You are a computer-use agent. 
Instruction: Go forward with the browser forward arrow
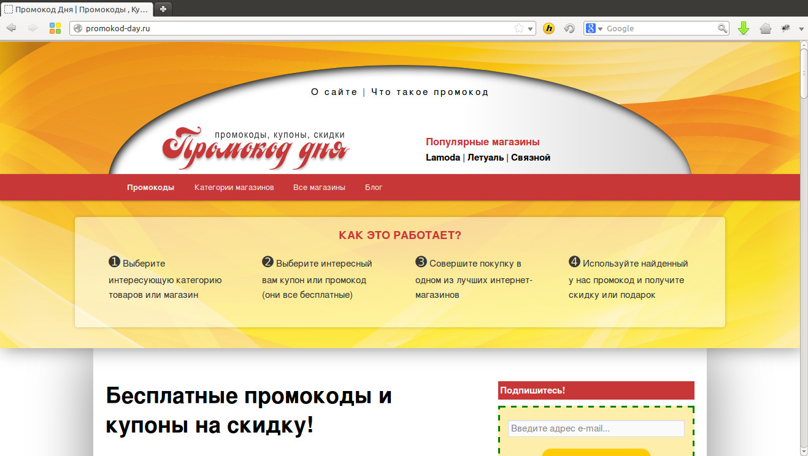pos(33,28)
